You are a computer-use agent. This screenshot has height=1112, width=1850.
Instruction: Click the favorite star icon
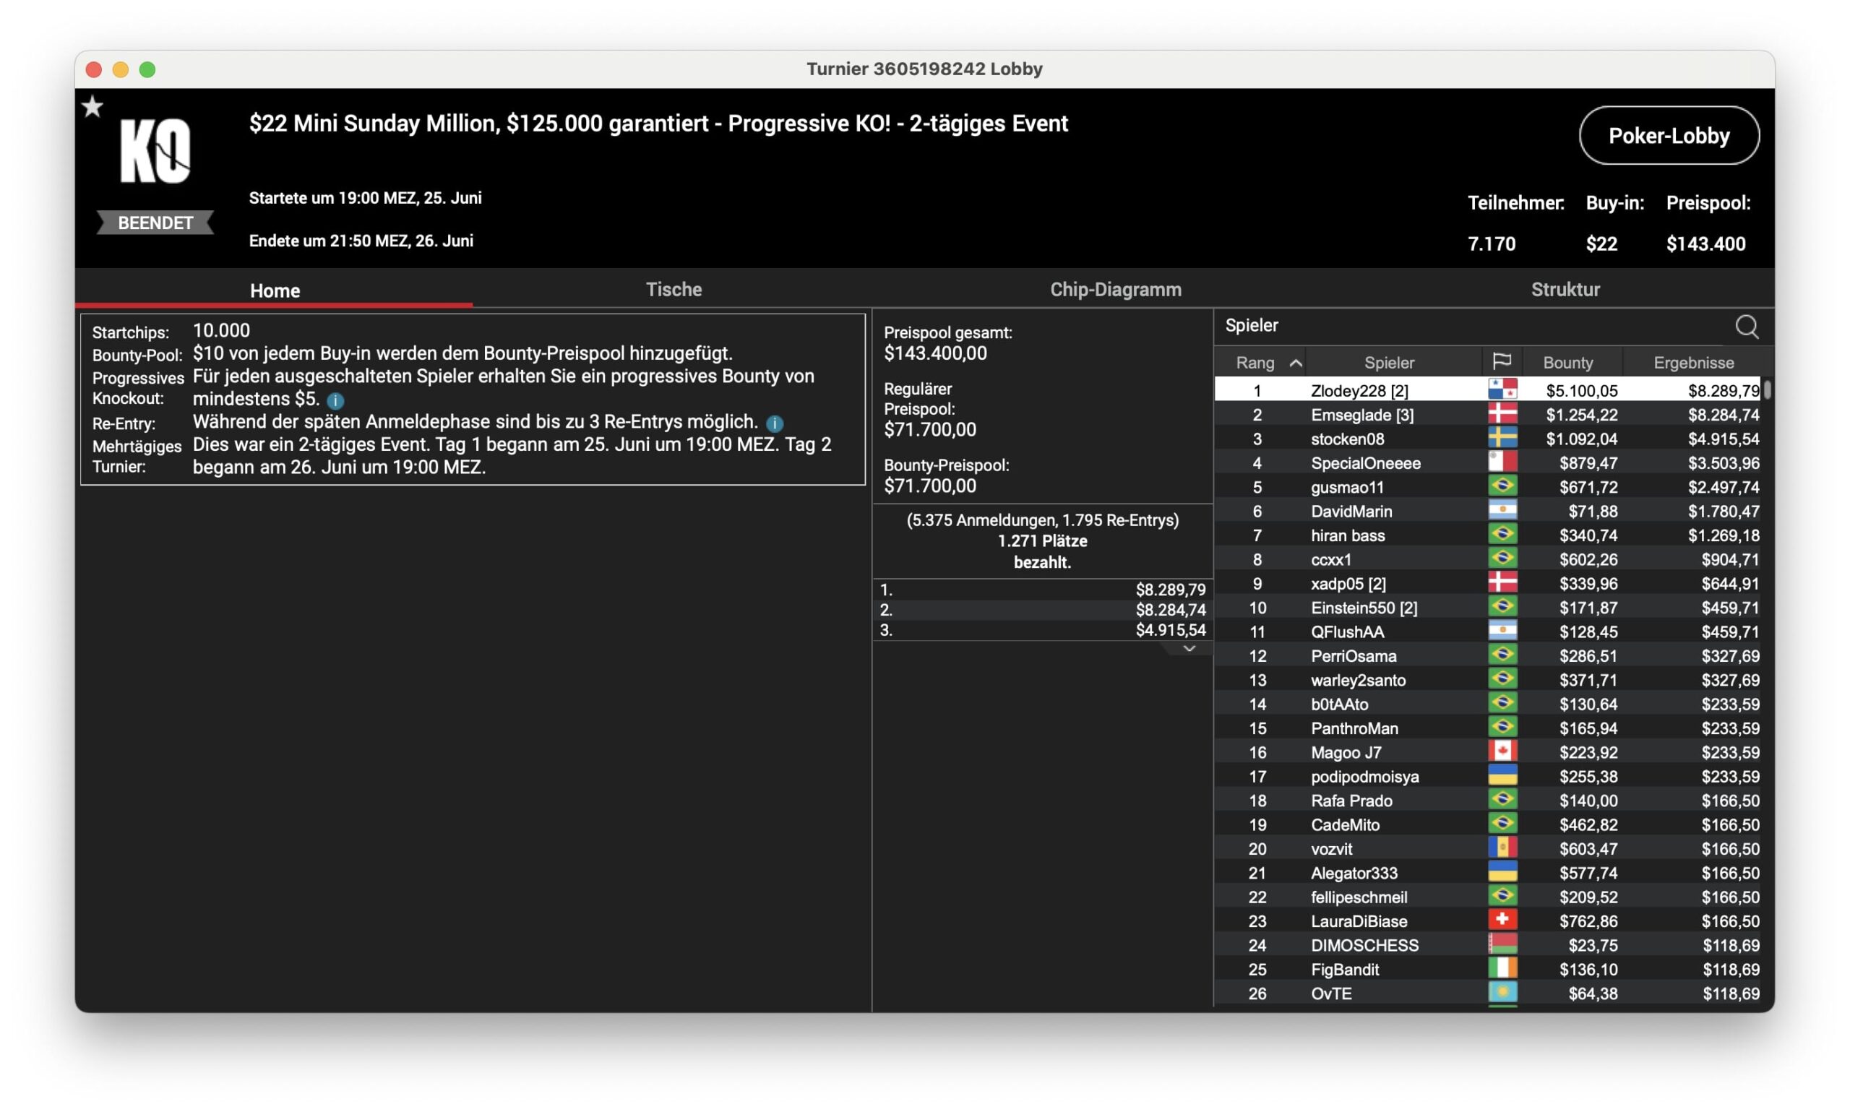(x=92, y=107)
